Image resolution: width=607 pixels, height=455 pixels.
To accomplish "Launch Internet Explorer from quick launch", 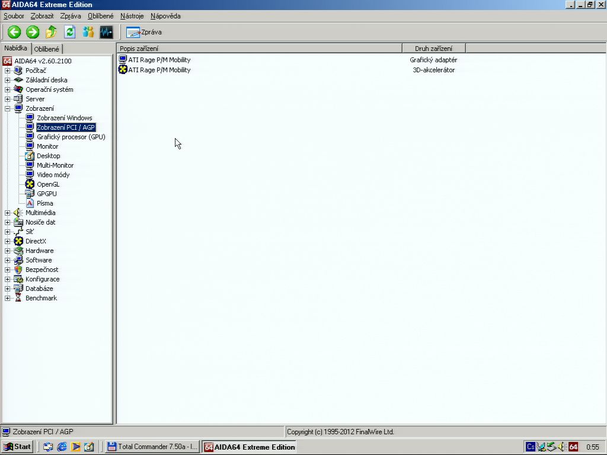I will click(x=62, y=447).
